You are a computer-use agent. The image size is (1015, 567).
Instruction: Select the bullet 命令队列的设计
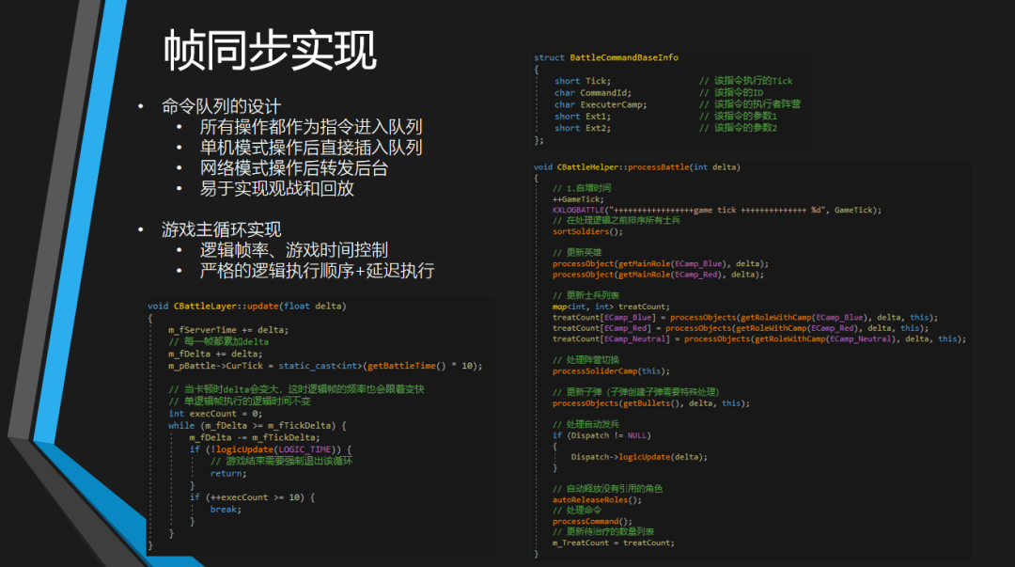tap(222, 106)
